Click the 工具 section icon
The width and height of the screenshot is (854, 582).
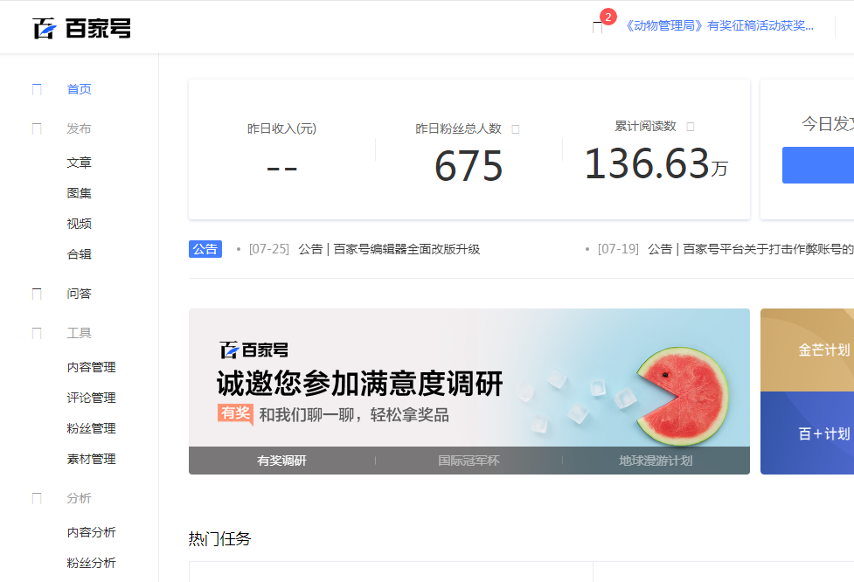pyautogui.click(x=37, y=333)
